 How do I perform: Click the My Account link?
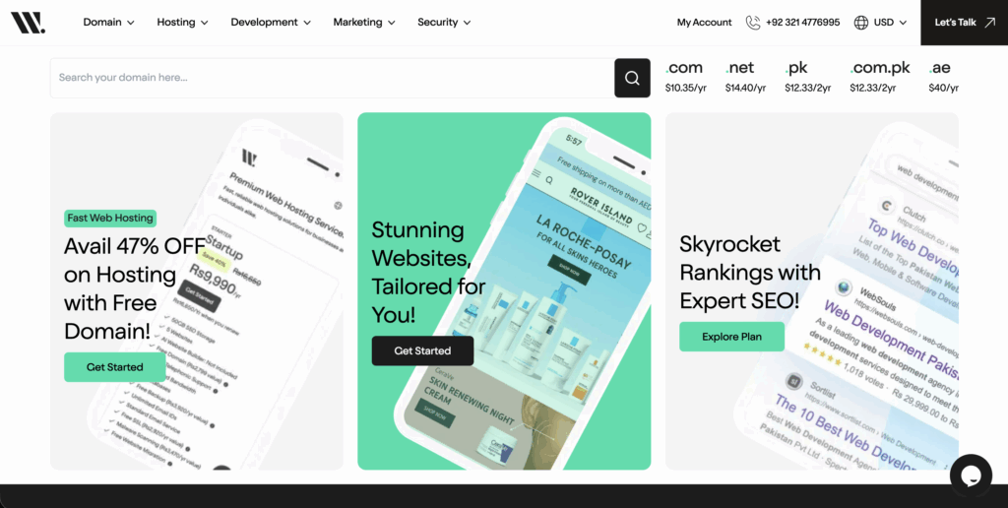(704, 23)
